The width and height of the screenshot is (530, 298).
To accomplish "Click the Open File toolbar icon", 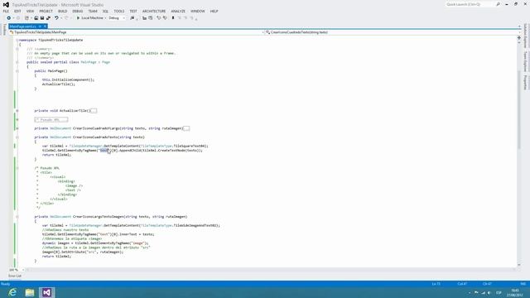I will coord(36,18).
